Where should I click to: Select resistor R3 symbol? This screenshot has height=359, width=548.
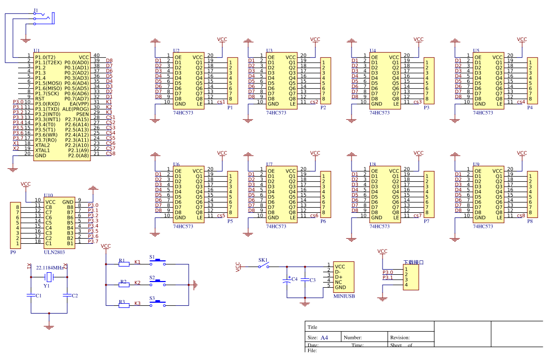coord(124,306)
